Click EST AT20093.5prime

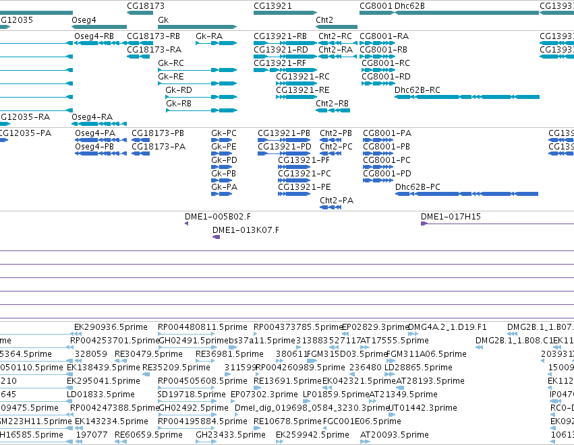(x=395, y=435)
